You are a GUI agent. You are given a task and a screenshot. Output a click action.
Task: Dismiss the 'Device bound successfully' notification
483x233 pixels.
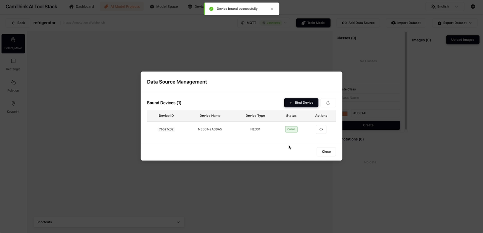[x=272, y=9]
